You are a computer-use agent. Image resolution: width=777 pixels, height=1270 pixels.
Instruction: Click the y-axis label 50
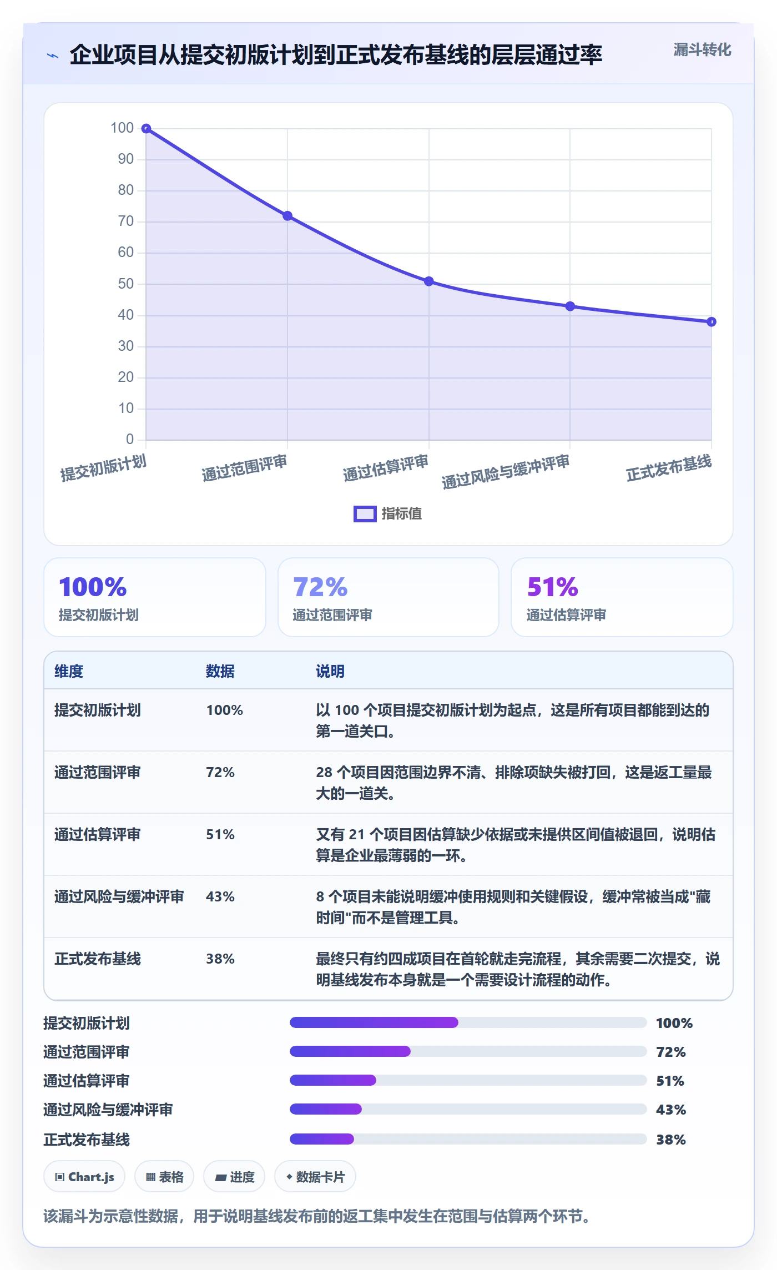tap(126, 284)
